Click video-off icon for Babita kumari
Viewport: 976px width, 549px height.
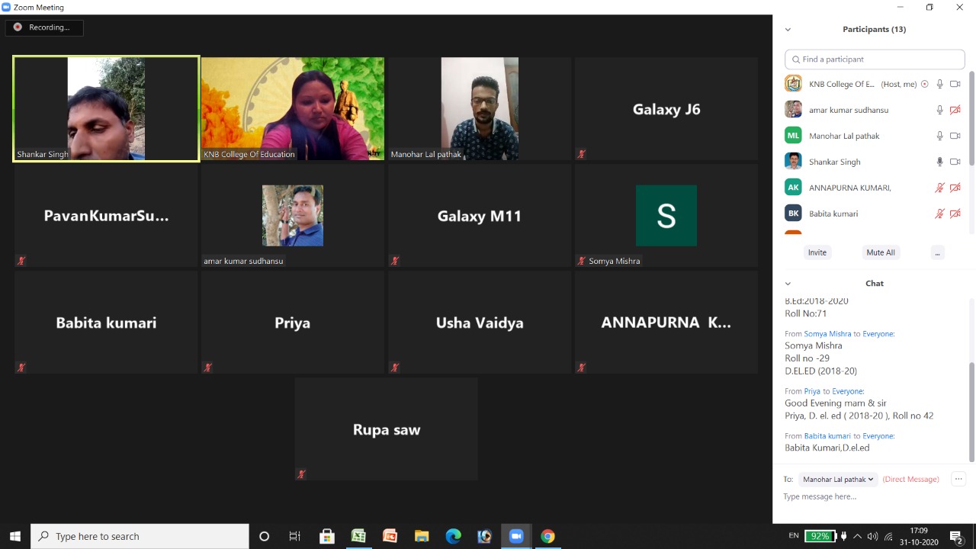click(955, 213)
